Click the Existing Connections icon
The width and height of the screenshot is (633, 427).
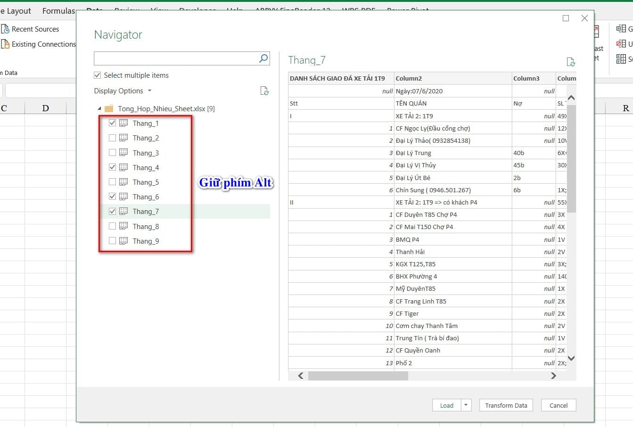point(5,44)
